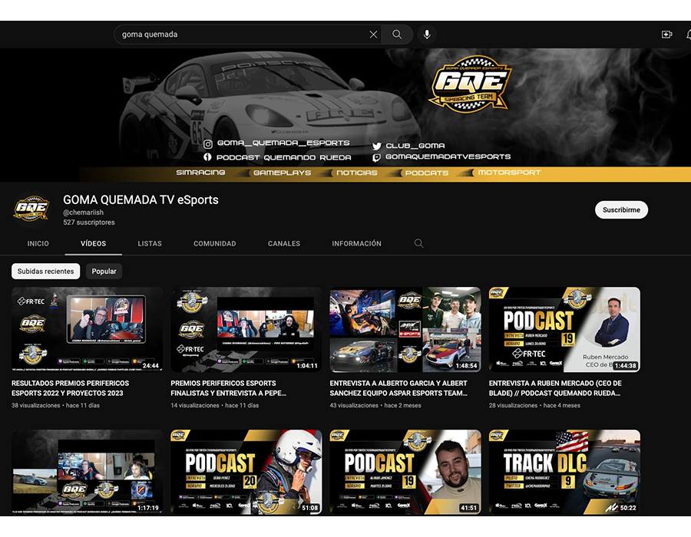Switch to the INICIO tab
The height and width of the screenshot is (537, 691).
pyautogui.click(x=38, y=243)
